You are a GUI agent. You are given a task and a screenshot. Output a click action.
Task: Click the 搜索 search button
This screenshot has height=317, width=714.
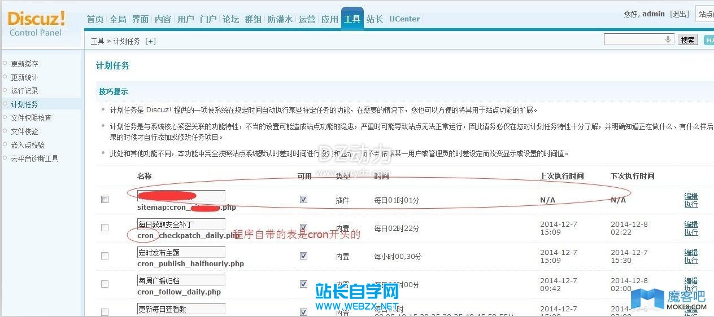[x=687, y=40]
